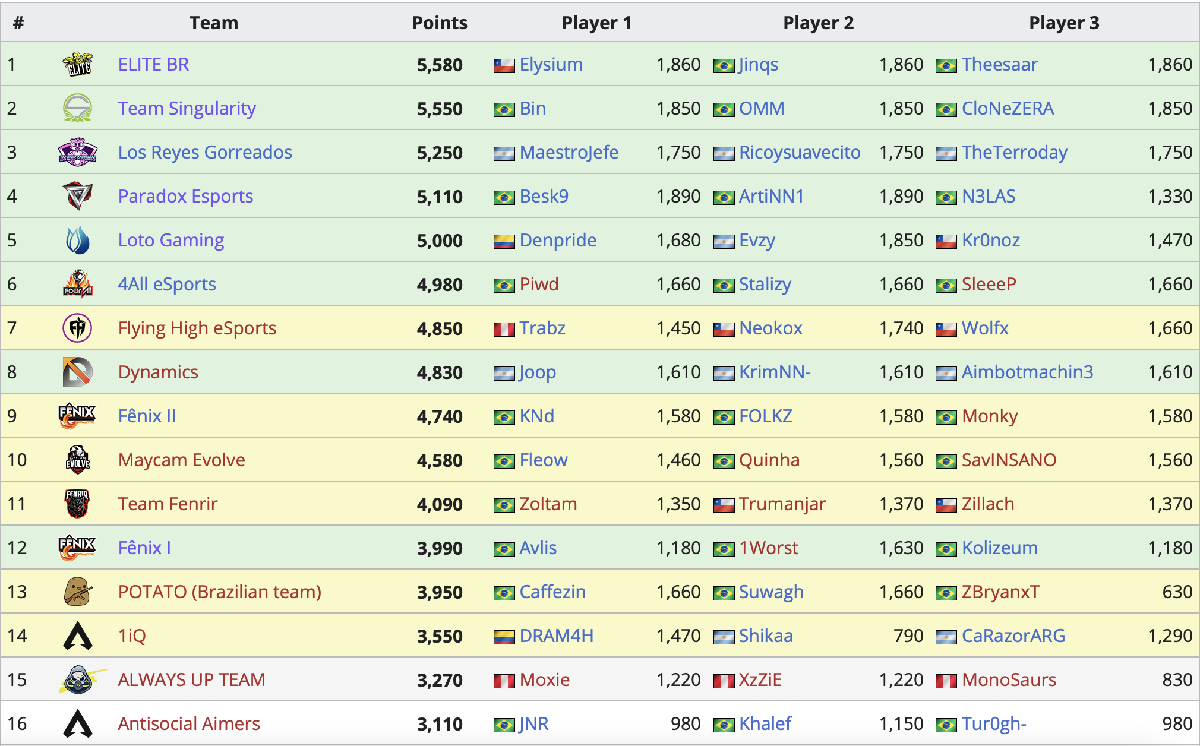Click the Flying High eSports logo
Viewport: 1200px width, 746px height.
tap(78, 328)
